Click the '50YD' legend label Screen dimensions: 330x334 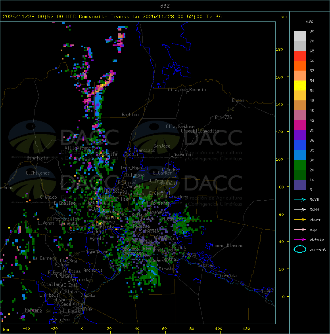point(314,200)
